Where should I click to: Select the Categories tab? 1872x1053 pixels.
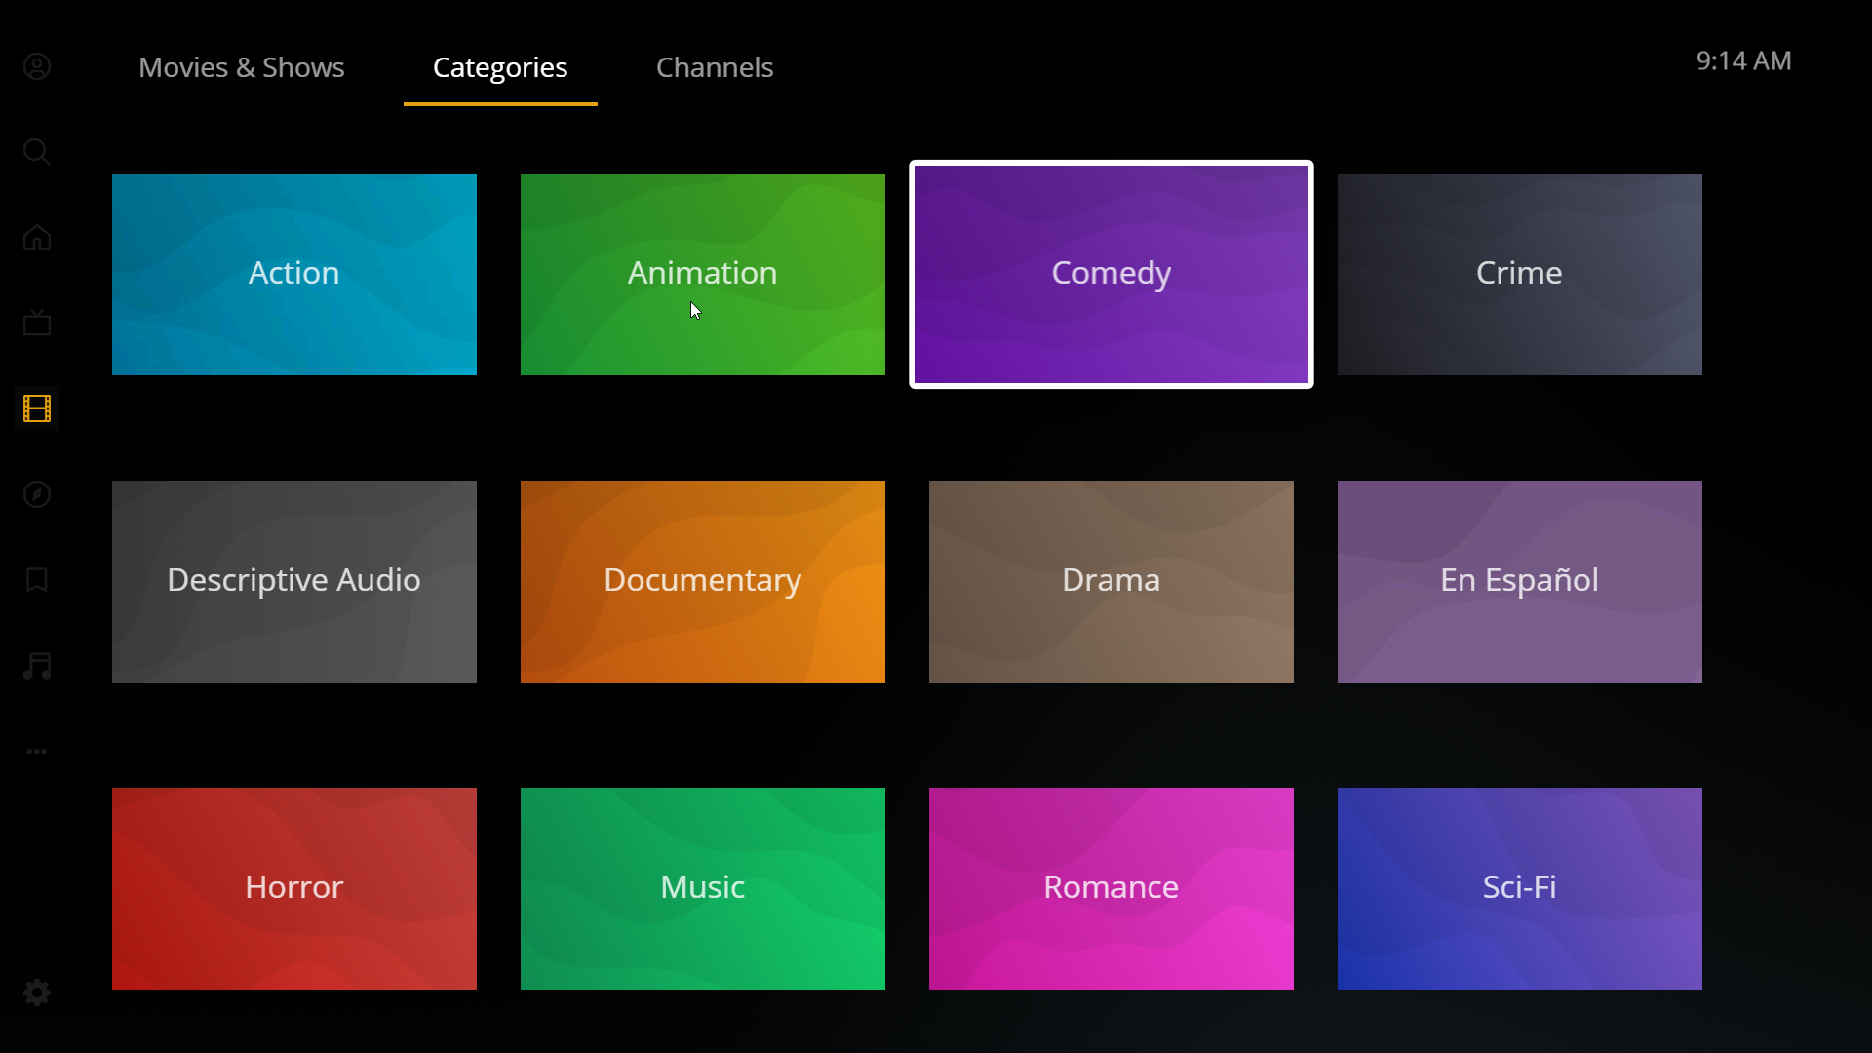point(500,67)
